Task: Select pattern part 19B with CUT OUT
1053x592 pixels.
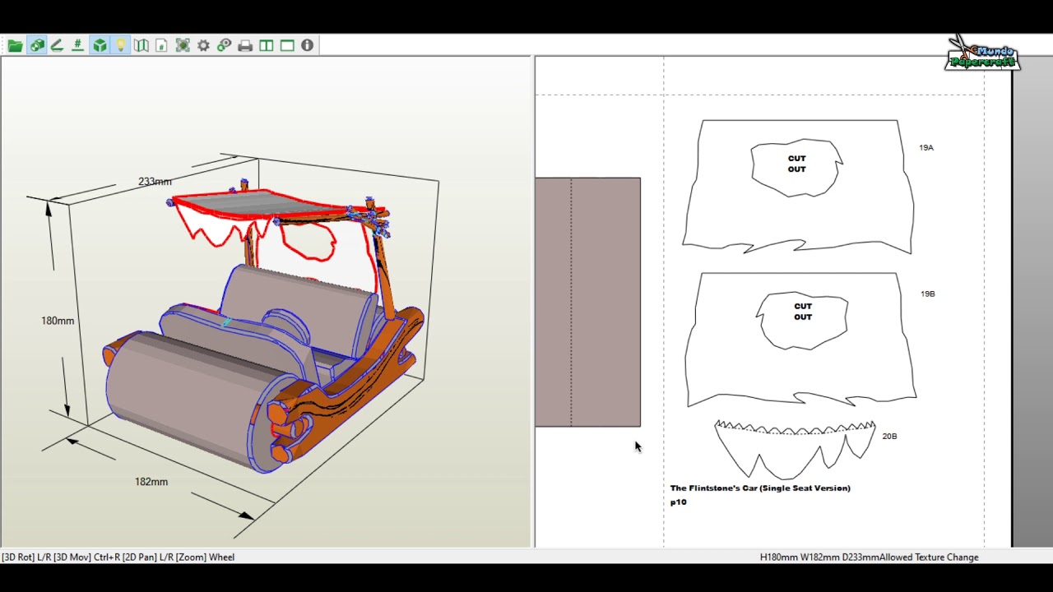Action: tap(801, 339)
